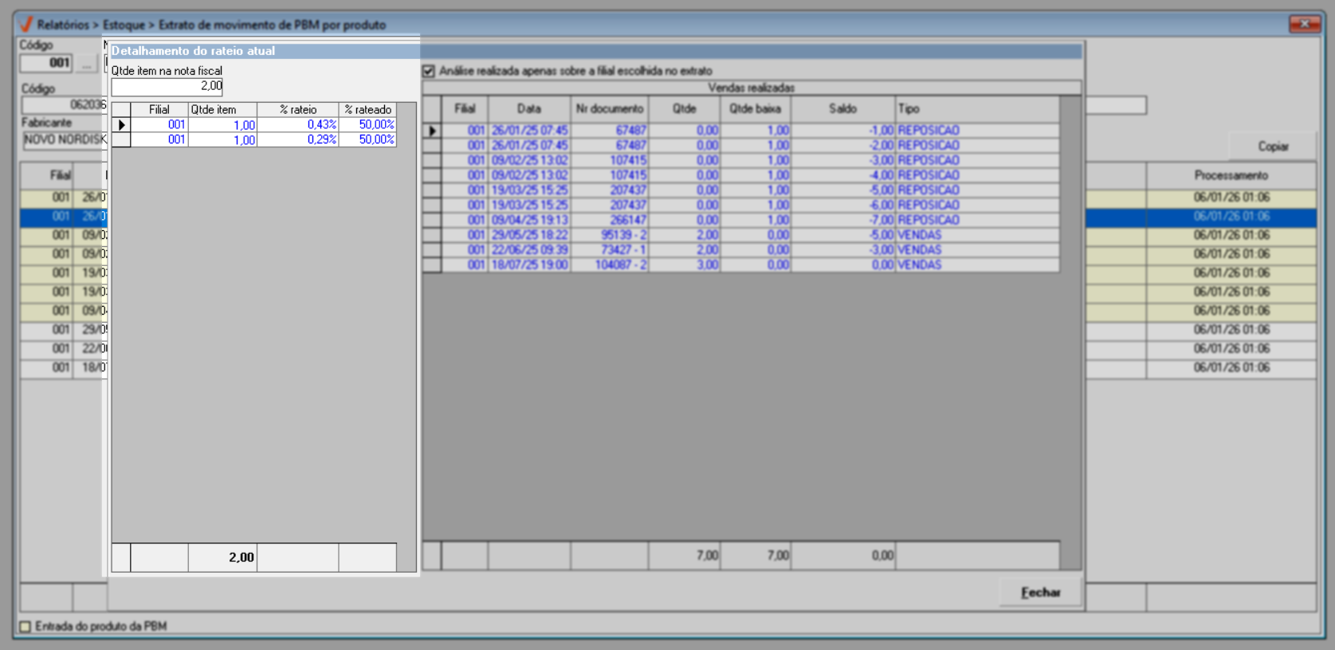Uncheck Análise realizada apenas sobre a filial
Screen dimensions: 1335x650
tap(429, 71)
